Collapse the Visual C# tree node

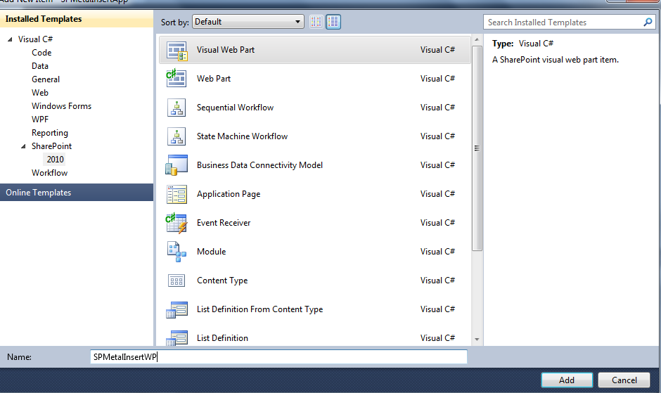(11, 39)
